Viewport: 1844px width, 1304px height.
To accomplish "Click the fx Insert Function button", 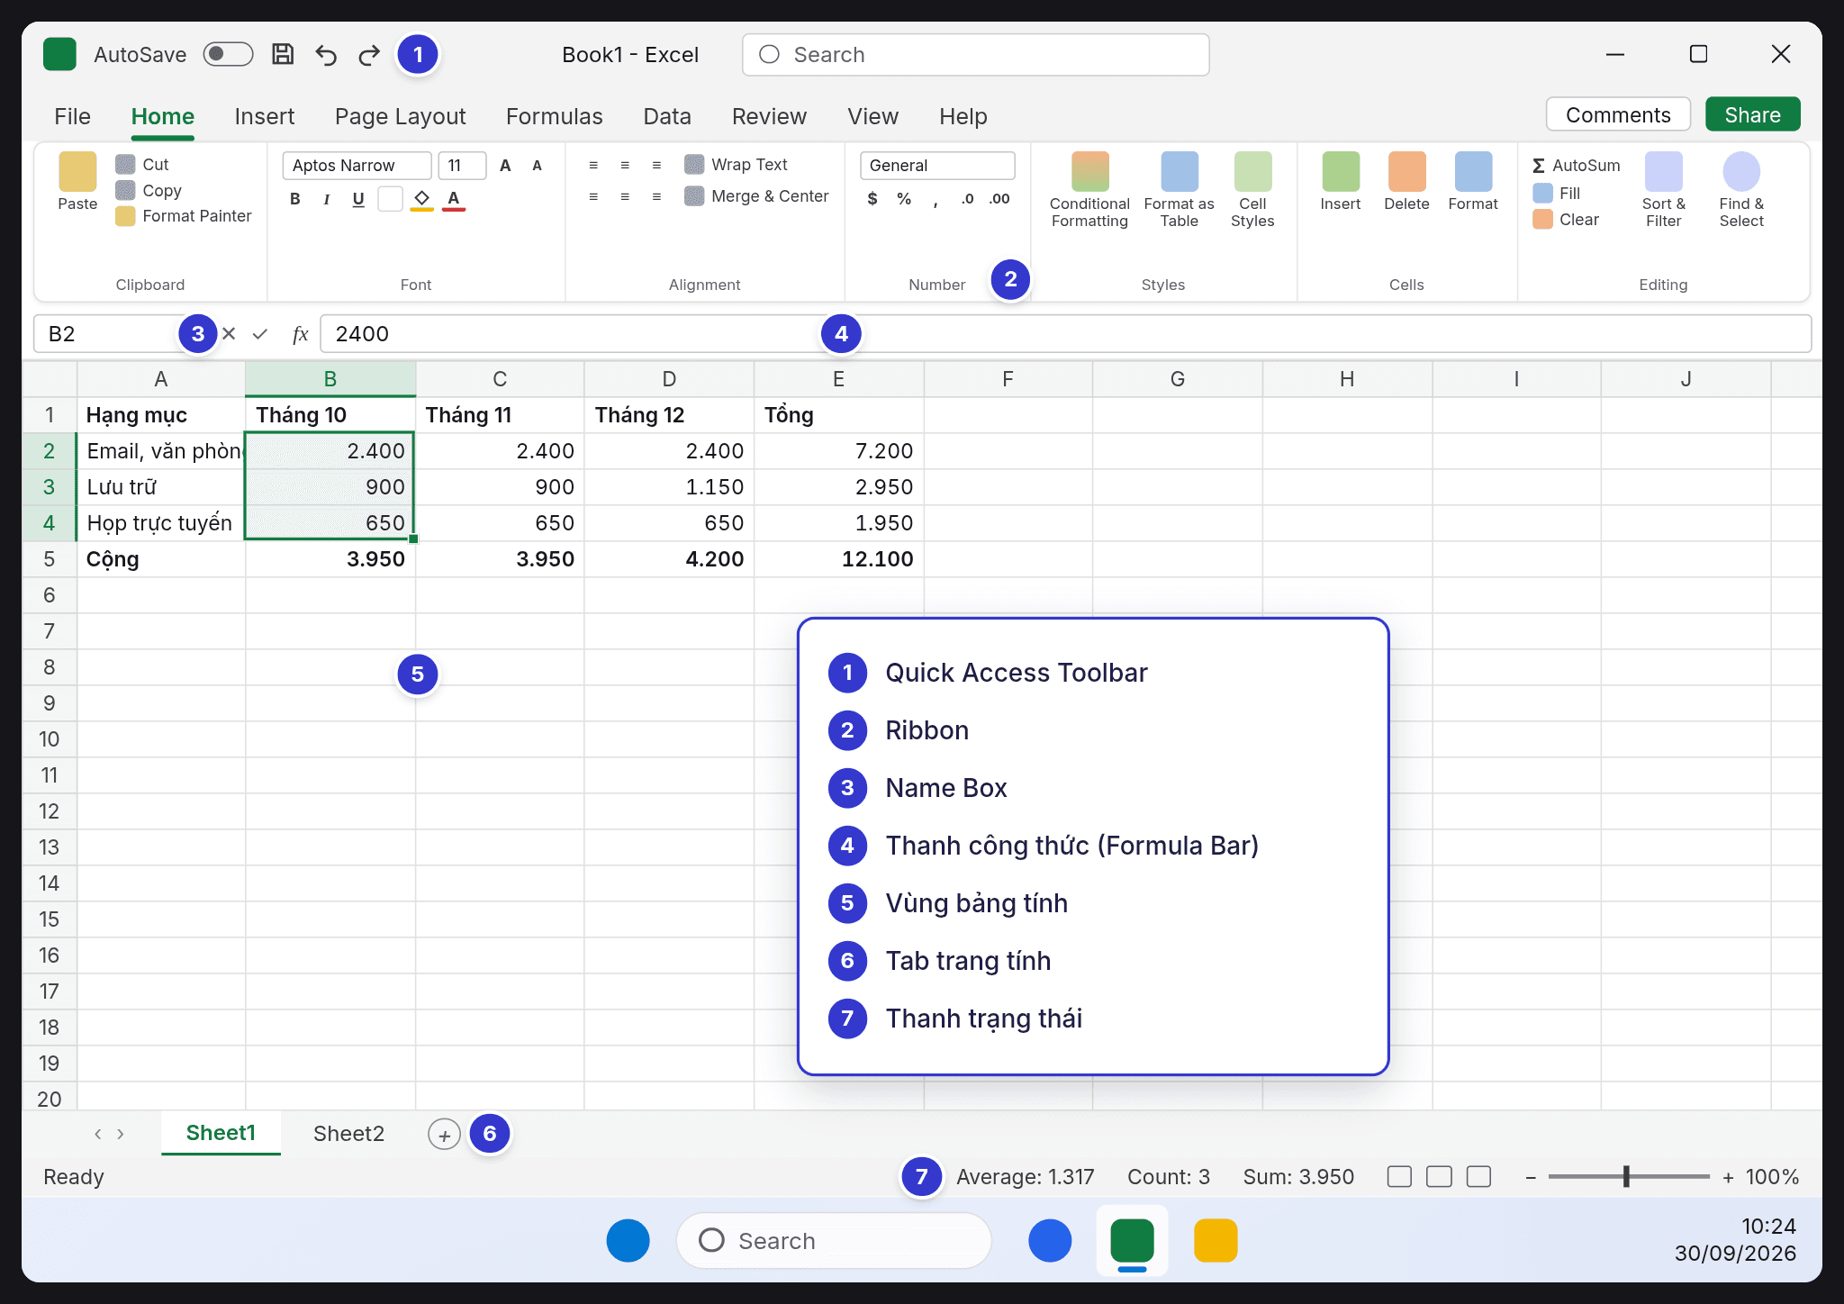I will coord(301,334).
